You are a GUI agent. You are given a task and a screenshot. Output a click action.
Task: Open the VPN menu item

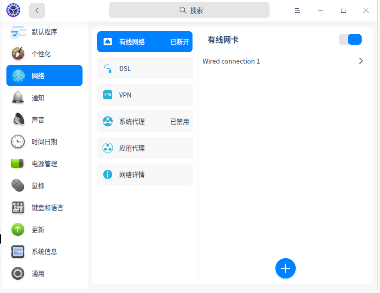145,95
